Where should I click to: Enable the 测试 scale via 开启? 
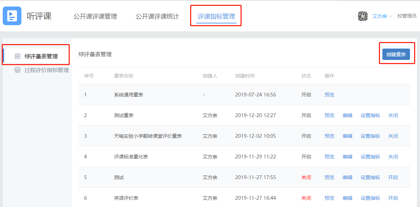coord(393,177)
